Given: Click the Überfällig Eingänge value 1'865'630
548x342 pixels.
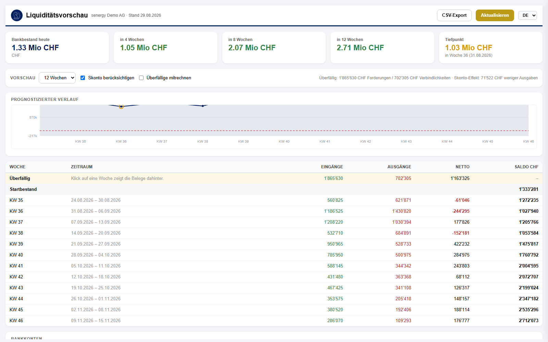Looking at the screenshot, I should tap(334, 179).
